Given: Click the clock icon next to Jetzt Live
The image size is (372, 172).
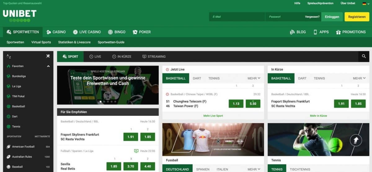Looking at the screenshot, I should [167, 69].
